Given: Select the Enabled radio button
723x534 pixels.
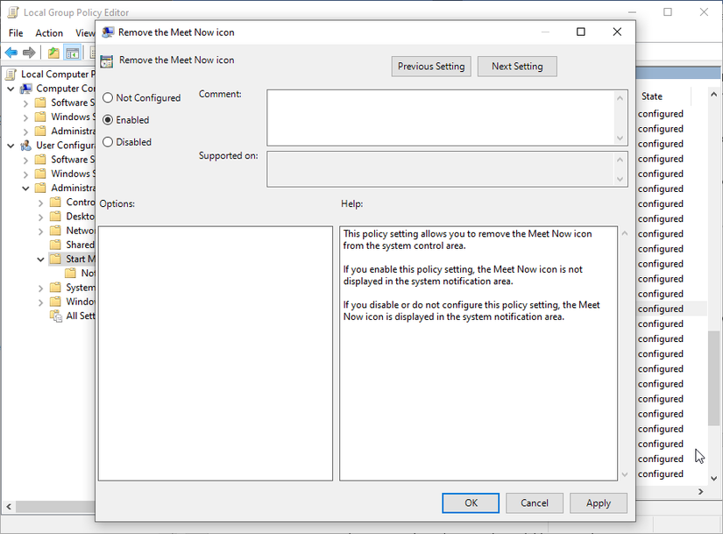Looking at the screenshot, I should click(x=107, y=120).
